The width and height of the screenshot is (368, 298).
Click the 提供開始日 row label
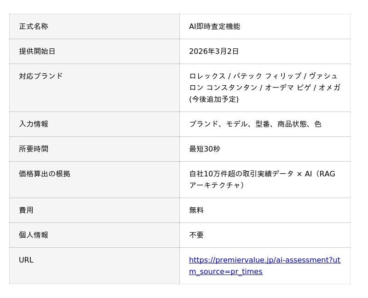point(37,52)
